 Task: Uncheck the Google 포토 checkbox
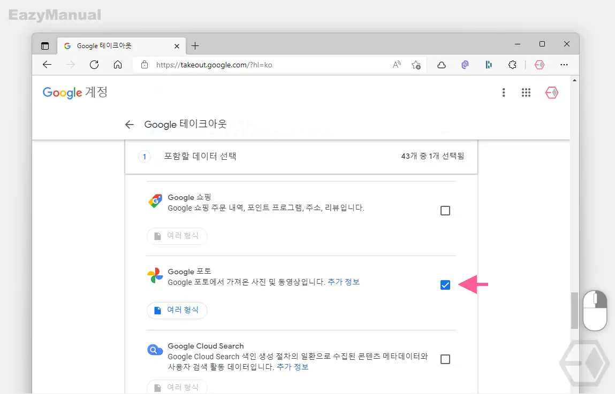445,285
